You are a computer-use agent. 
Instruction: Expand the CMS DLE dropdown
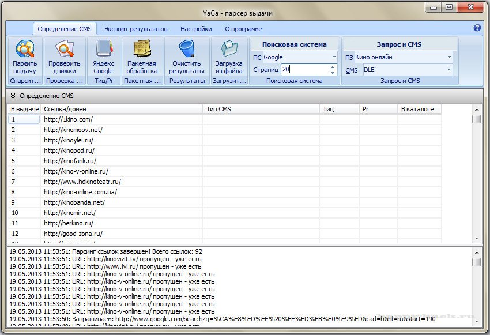point(449,70)
